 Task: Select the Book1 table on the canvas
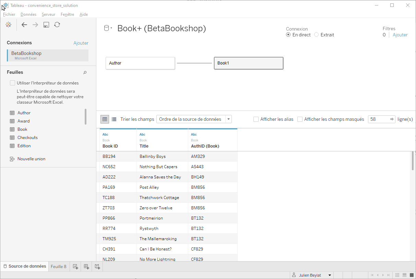[249, 63]
